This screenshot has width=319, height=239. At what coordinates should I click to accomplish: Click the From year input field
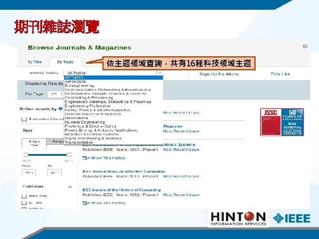pos(29,173)
